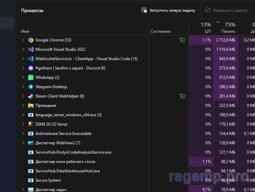The image size is (255, 192).
Task: Expand the Visual Studio Code (13) group
Action: (x=23, y=58)
